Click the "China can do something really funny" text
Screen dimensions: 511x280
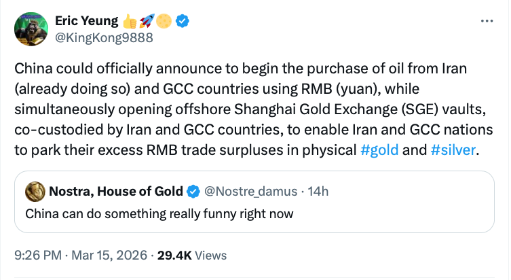point(159,214)
